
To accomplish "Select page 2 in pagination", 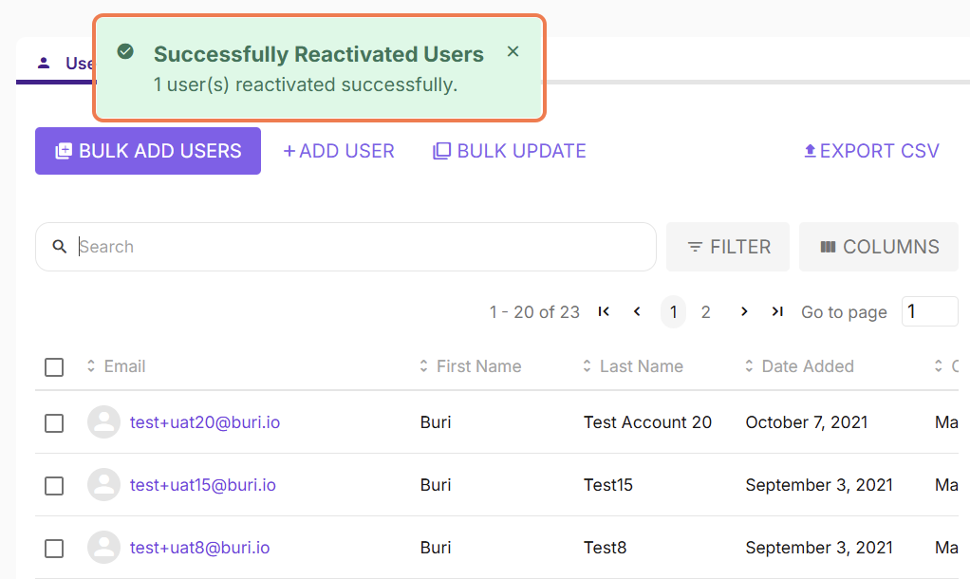I will coord(706,311).
